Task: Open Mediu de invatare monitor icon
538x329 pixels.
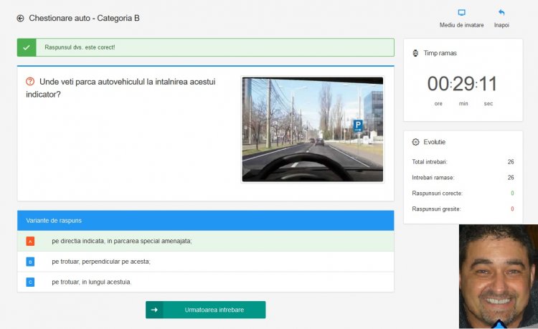Action: pyautogui.click(x=461, y=13)
